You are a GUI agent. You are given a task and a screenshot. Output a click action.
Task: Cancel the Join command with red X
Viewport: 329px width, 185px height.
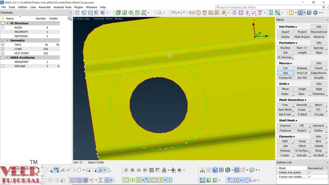81,162
